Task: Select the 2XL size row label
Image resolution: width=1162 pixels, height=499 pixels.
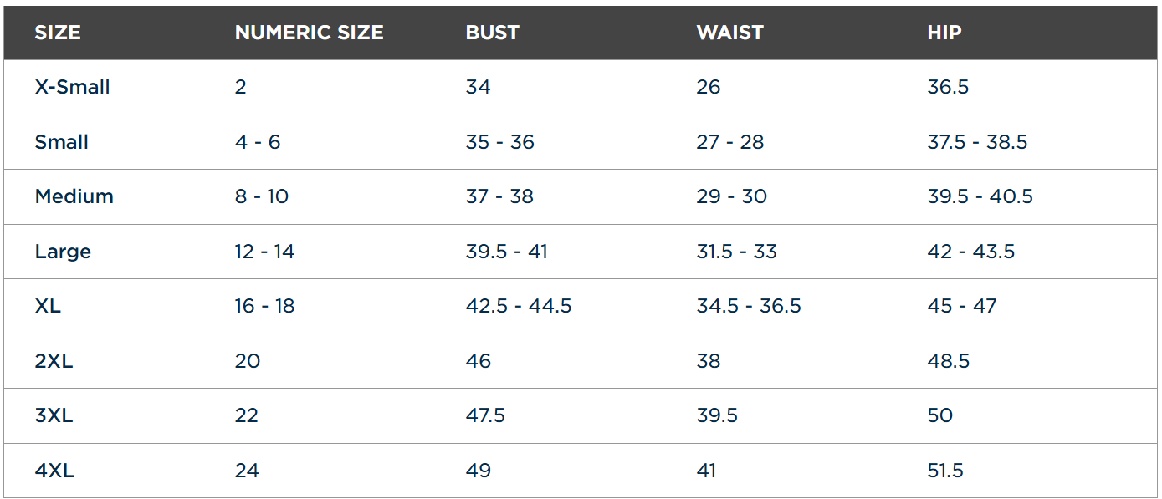Action: tap(54, 361)
